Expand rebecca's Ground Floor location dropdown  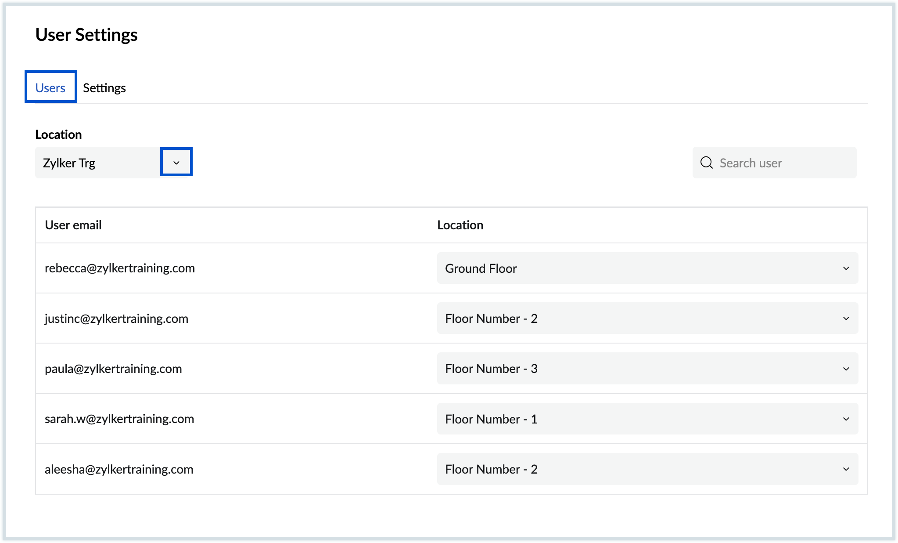[x=647, y=268]
